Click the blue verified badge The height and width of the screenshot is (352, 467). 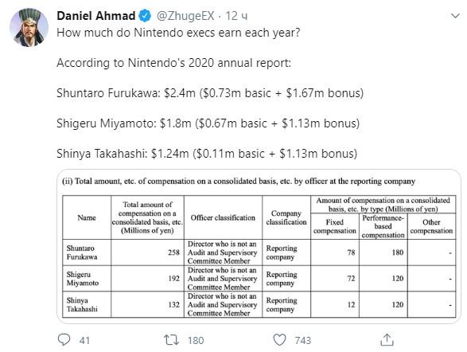point(145,15)
